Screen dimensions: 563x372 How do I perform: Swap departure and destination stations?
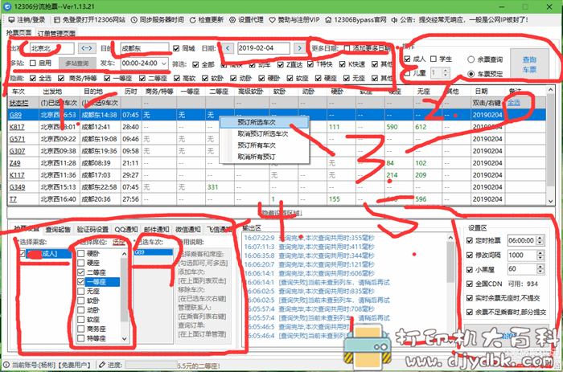(x=87, y=48)
